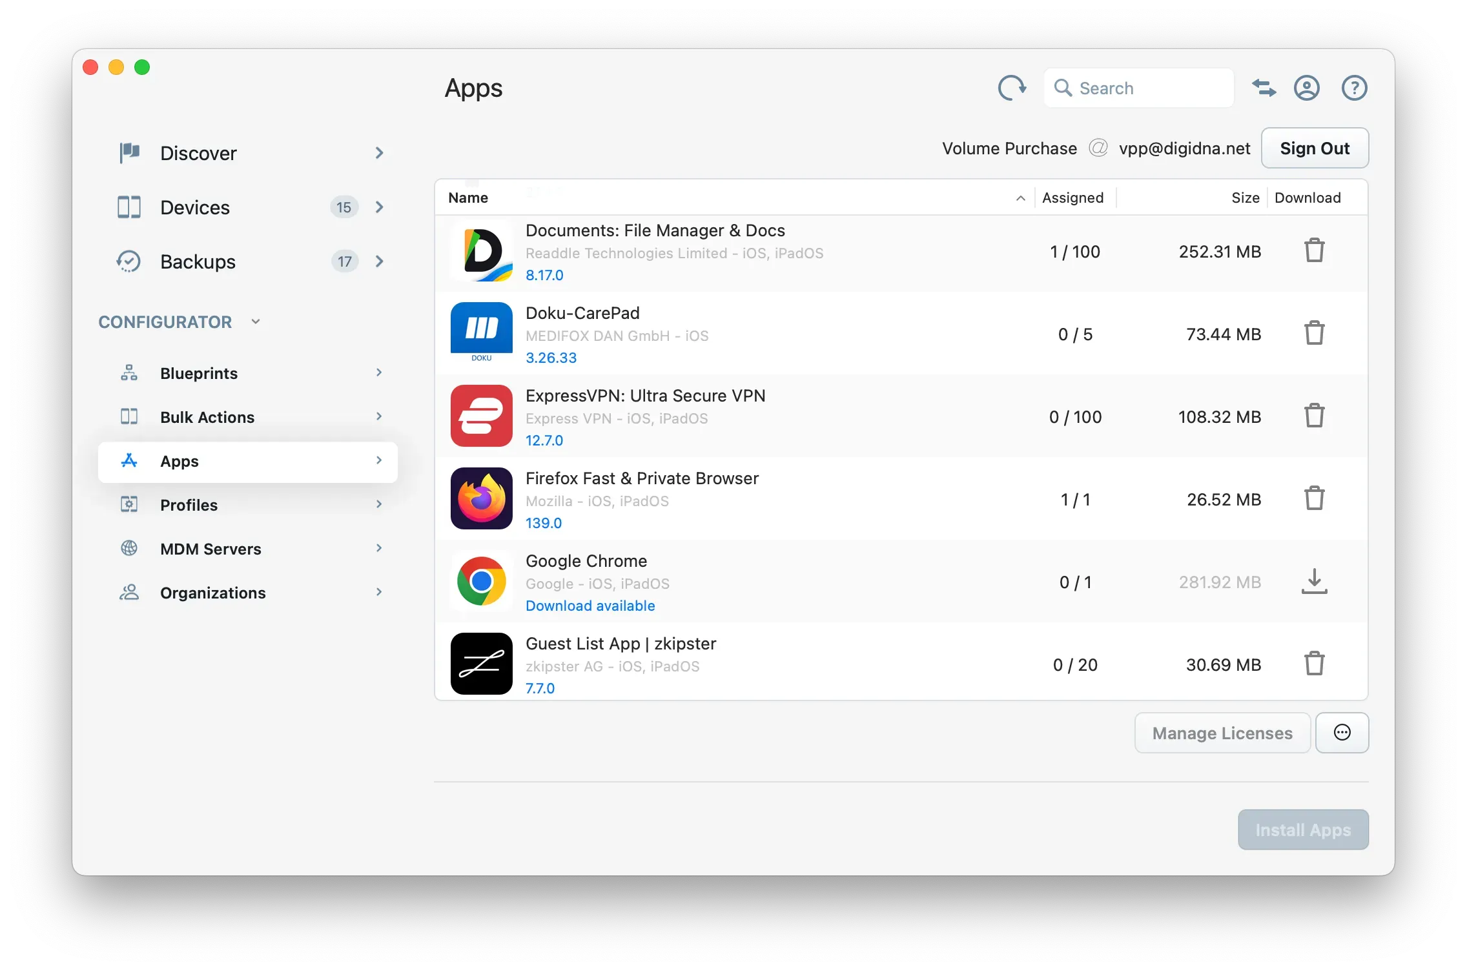Image resolution: width=1467 pixels, height=971 pixels.
Task: Toggle the Name column sort order
Action: 1020,198
